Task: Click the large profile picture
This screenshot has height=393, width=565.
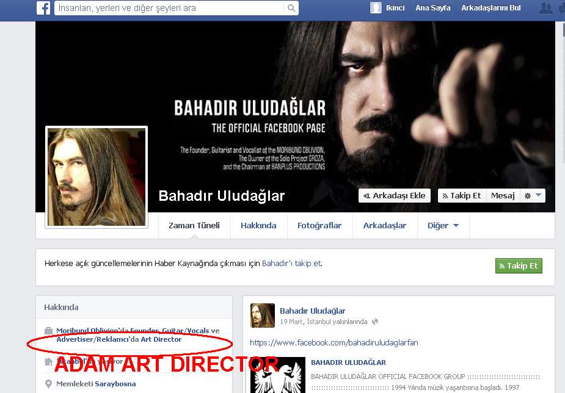Action: (x=97, y=177)
